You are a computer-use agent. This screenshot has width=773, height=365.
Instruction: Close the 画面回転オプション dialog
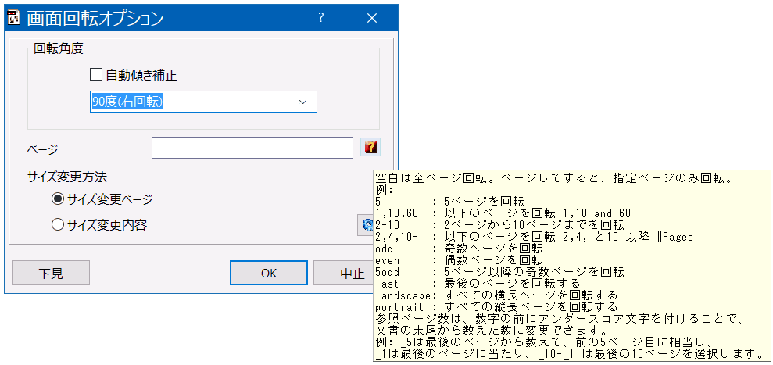coord(372,18)
